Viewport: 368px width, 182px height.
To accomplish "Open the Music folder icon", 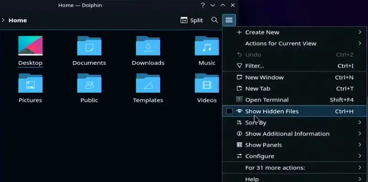I will [x=207, y=46].
